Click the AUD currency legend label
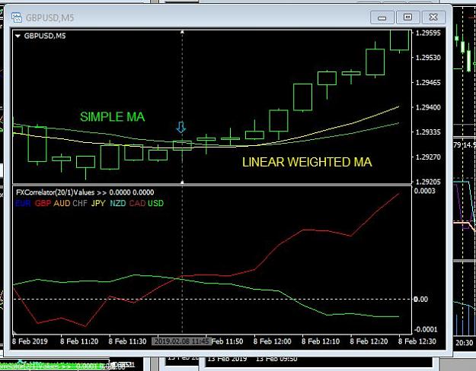Viewport: 476px width, 371px height. [62, 203]
